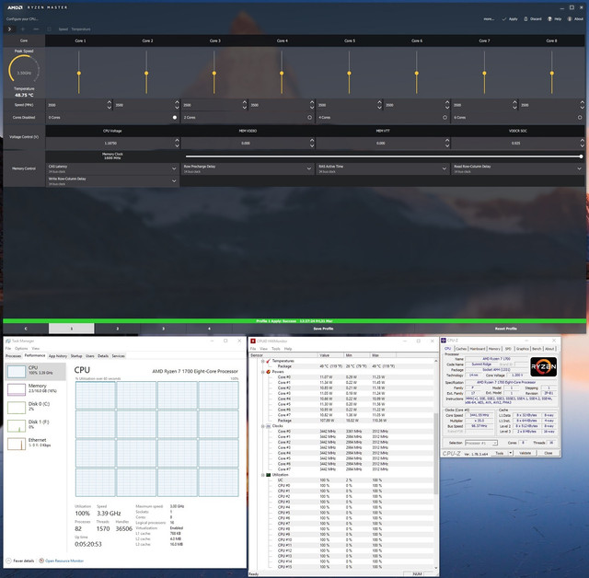Click the CPU-Z title bar icon
This screenshot has height=578, width=589.
tap(444, 341)
